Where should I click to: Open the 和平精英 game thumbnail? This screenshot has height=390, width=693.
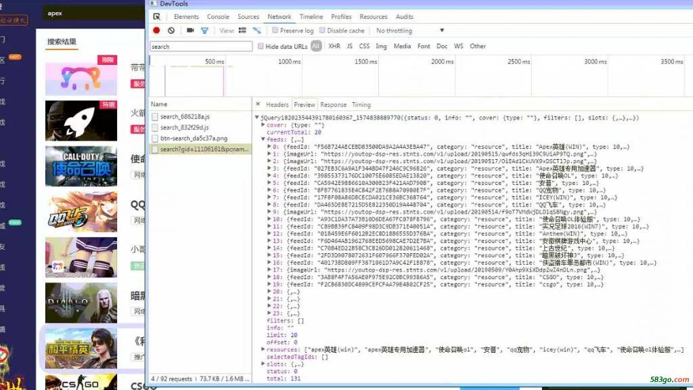click(81, 349)
